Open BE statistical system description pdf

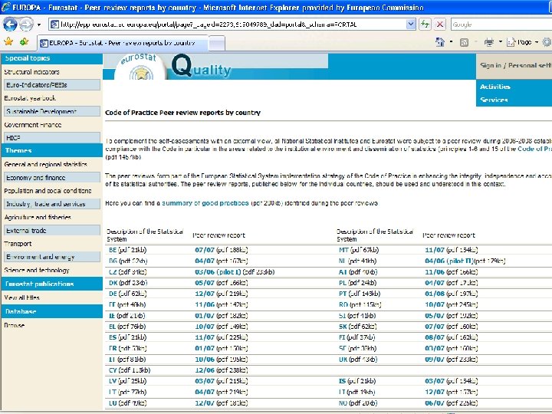pos(112,250)
